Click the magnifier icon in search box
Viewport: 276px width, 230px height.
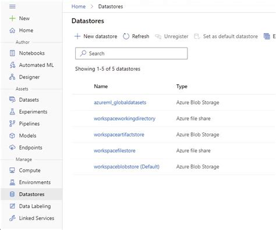[83, 53]
